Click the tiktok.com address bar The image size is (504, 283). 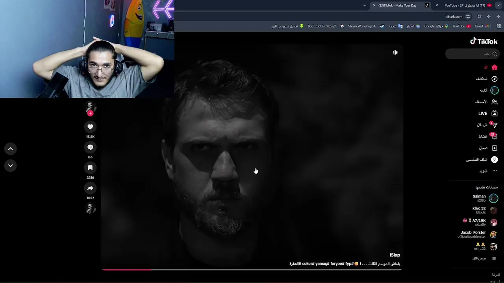coord(454,17)
